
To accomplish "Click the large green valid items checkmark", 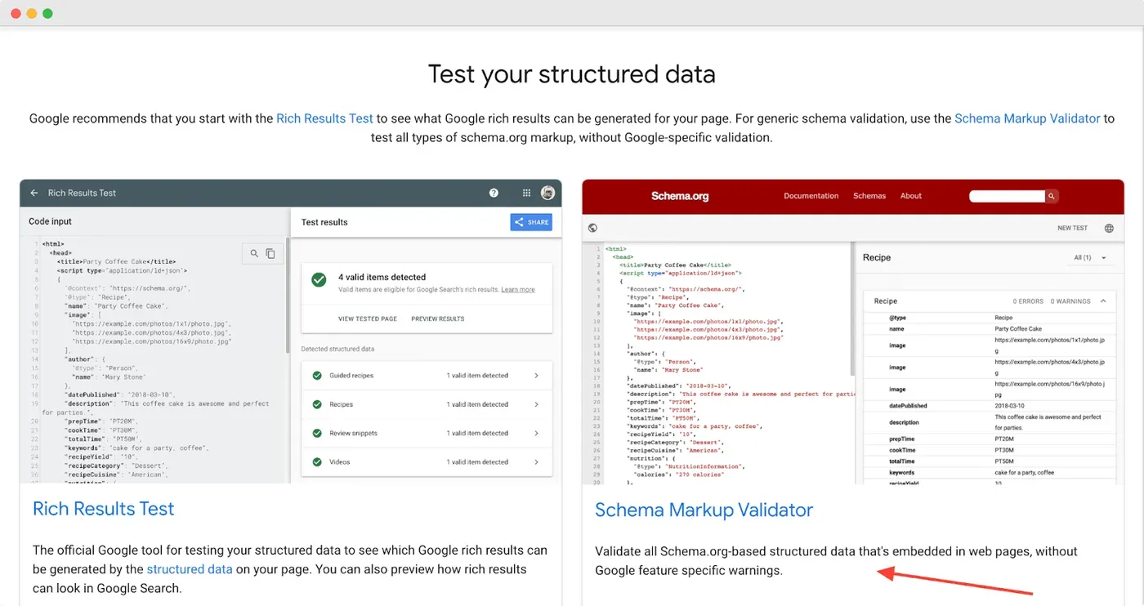I will pyautogui.click(x=320, y=279).
